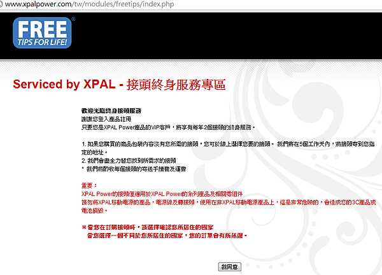Click the bold line 歡迎光臨終身接頭服務
Viewport: 382px width, 275px height.
click(111, 111)
